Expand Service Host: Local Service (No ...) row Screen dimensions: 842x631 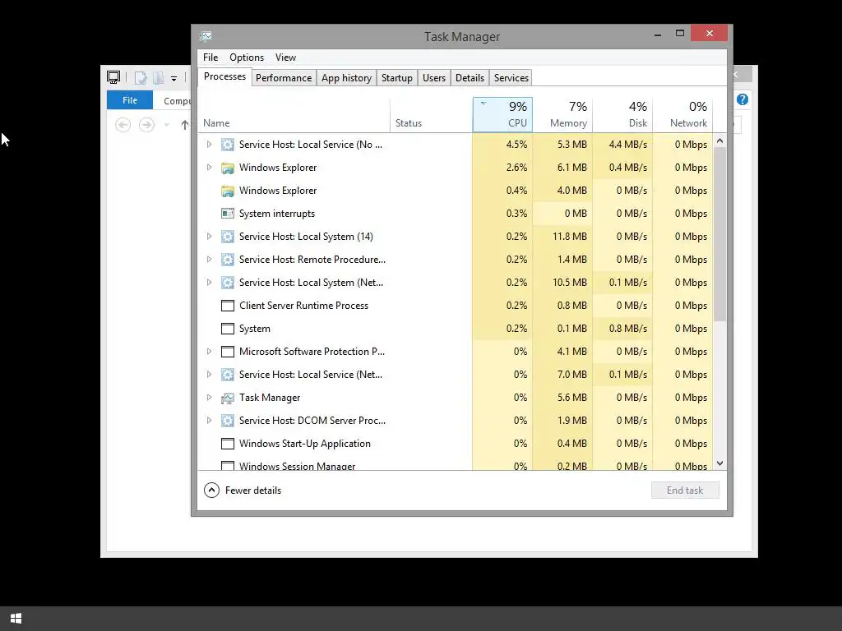tap(210, 145)
